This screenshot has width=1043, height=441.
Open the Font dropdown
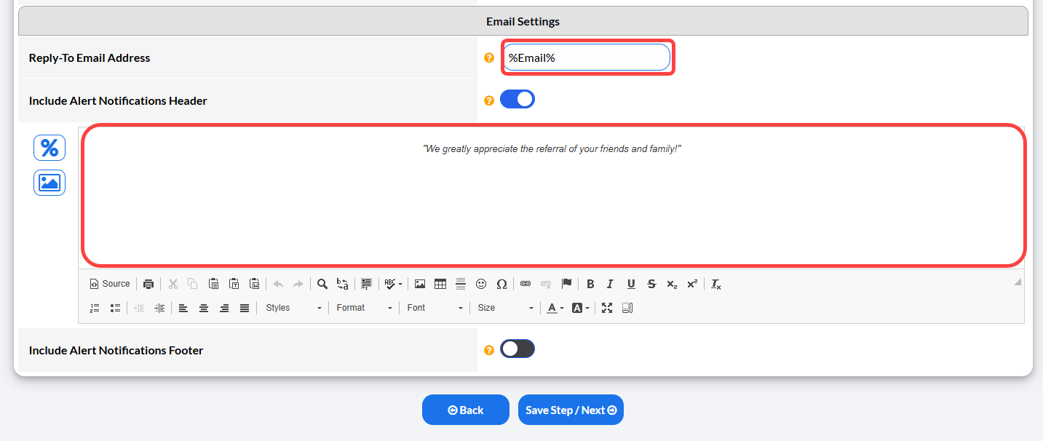pos(435,308)
